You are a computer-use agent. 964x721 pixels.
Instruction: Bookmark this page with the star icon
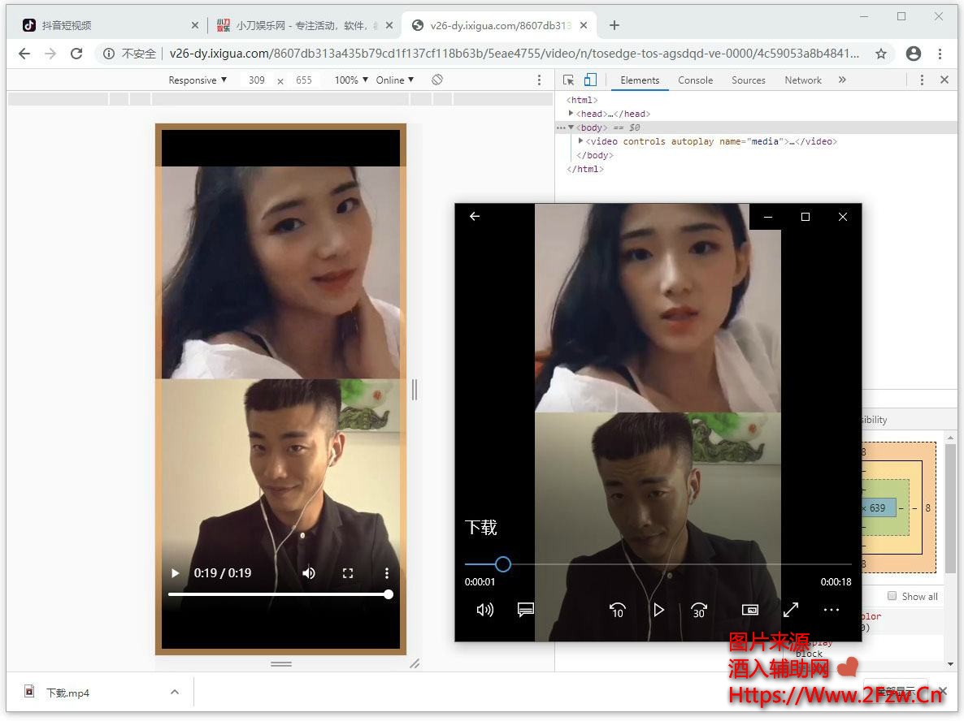click(881, 54)
